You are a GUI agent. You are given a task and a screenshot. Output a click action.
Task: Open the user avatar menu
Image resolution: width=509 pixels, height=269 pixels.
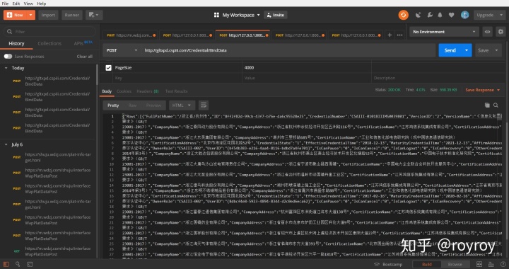pyautogui.click(x=465, y=15)
